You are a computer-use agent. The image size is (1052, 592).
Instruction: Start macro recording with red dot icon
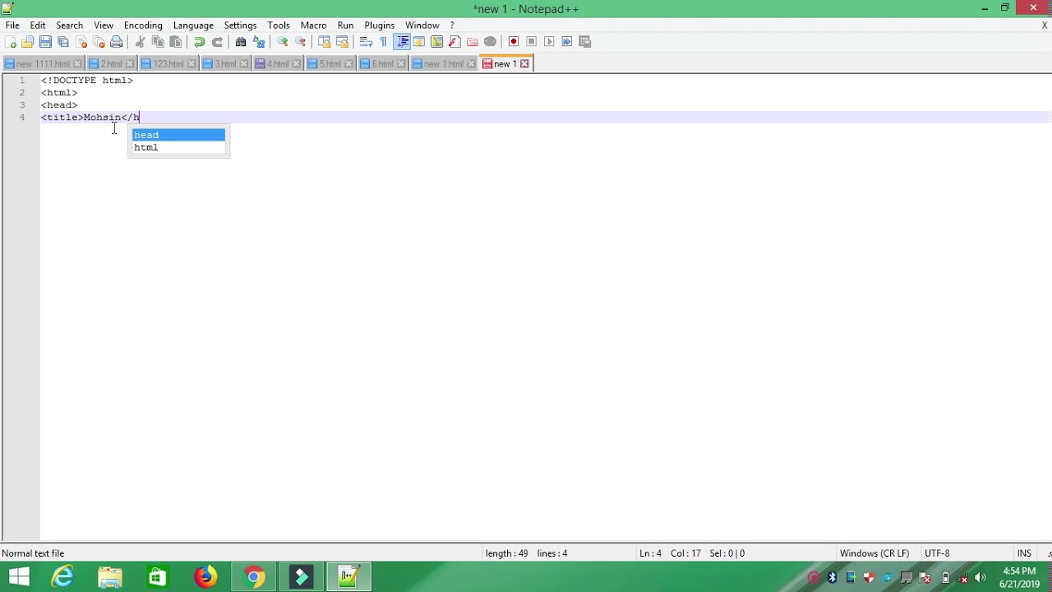(x=514, y=42)
